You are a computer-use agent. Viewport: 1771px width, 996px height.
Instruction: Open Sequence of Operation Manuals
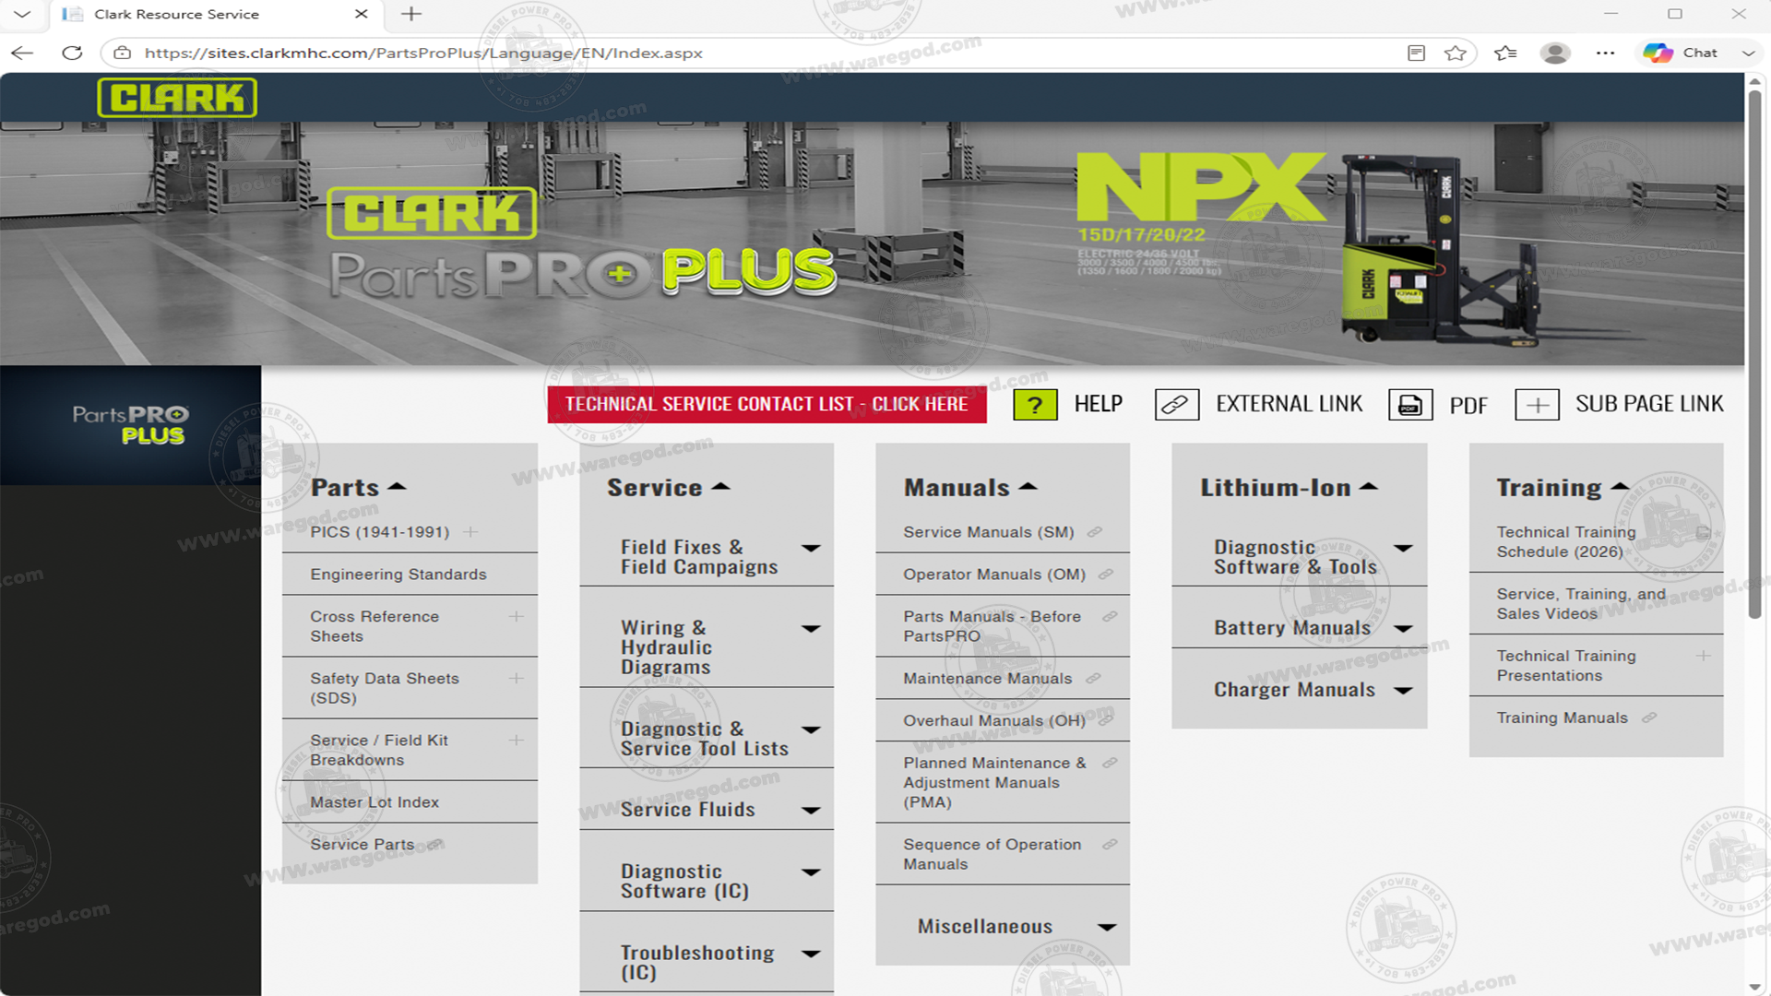992,854
